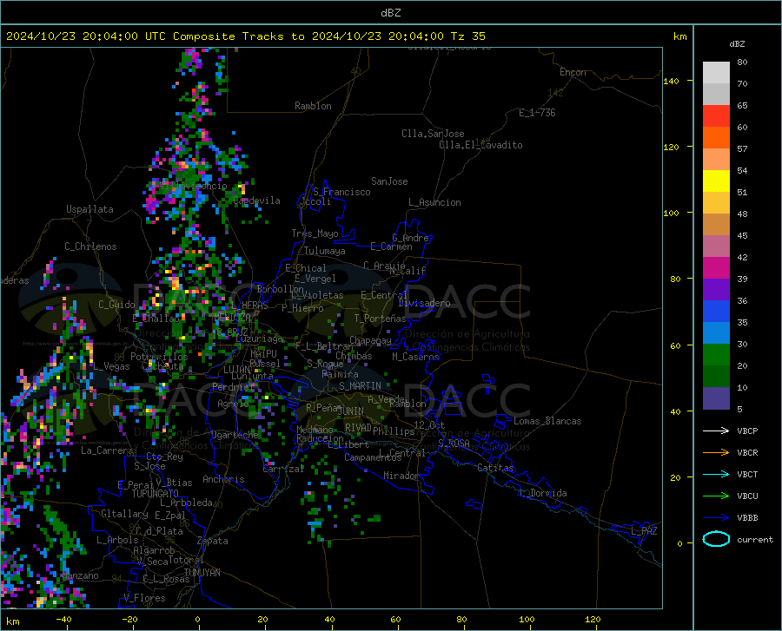
Task: Click the 'Uspallata' place label on the map
Action: pos(89,210)
